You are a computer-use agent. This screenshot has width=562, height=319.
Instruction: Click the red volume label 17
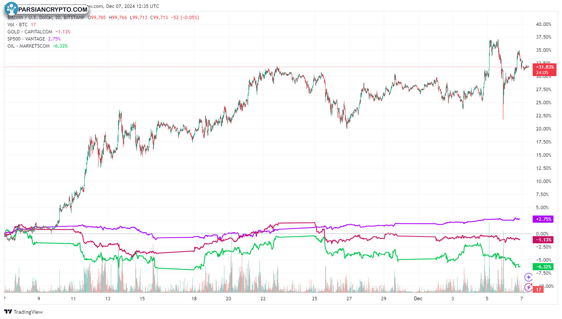click(539, 290)
